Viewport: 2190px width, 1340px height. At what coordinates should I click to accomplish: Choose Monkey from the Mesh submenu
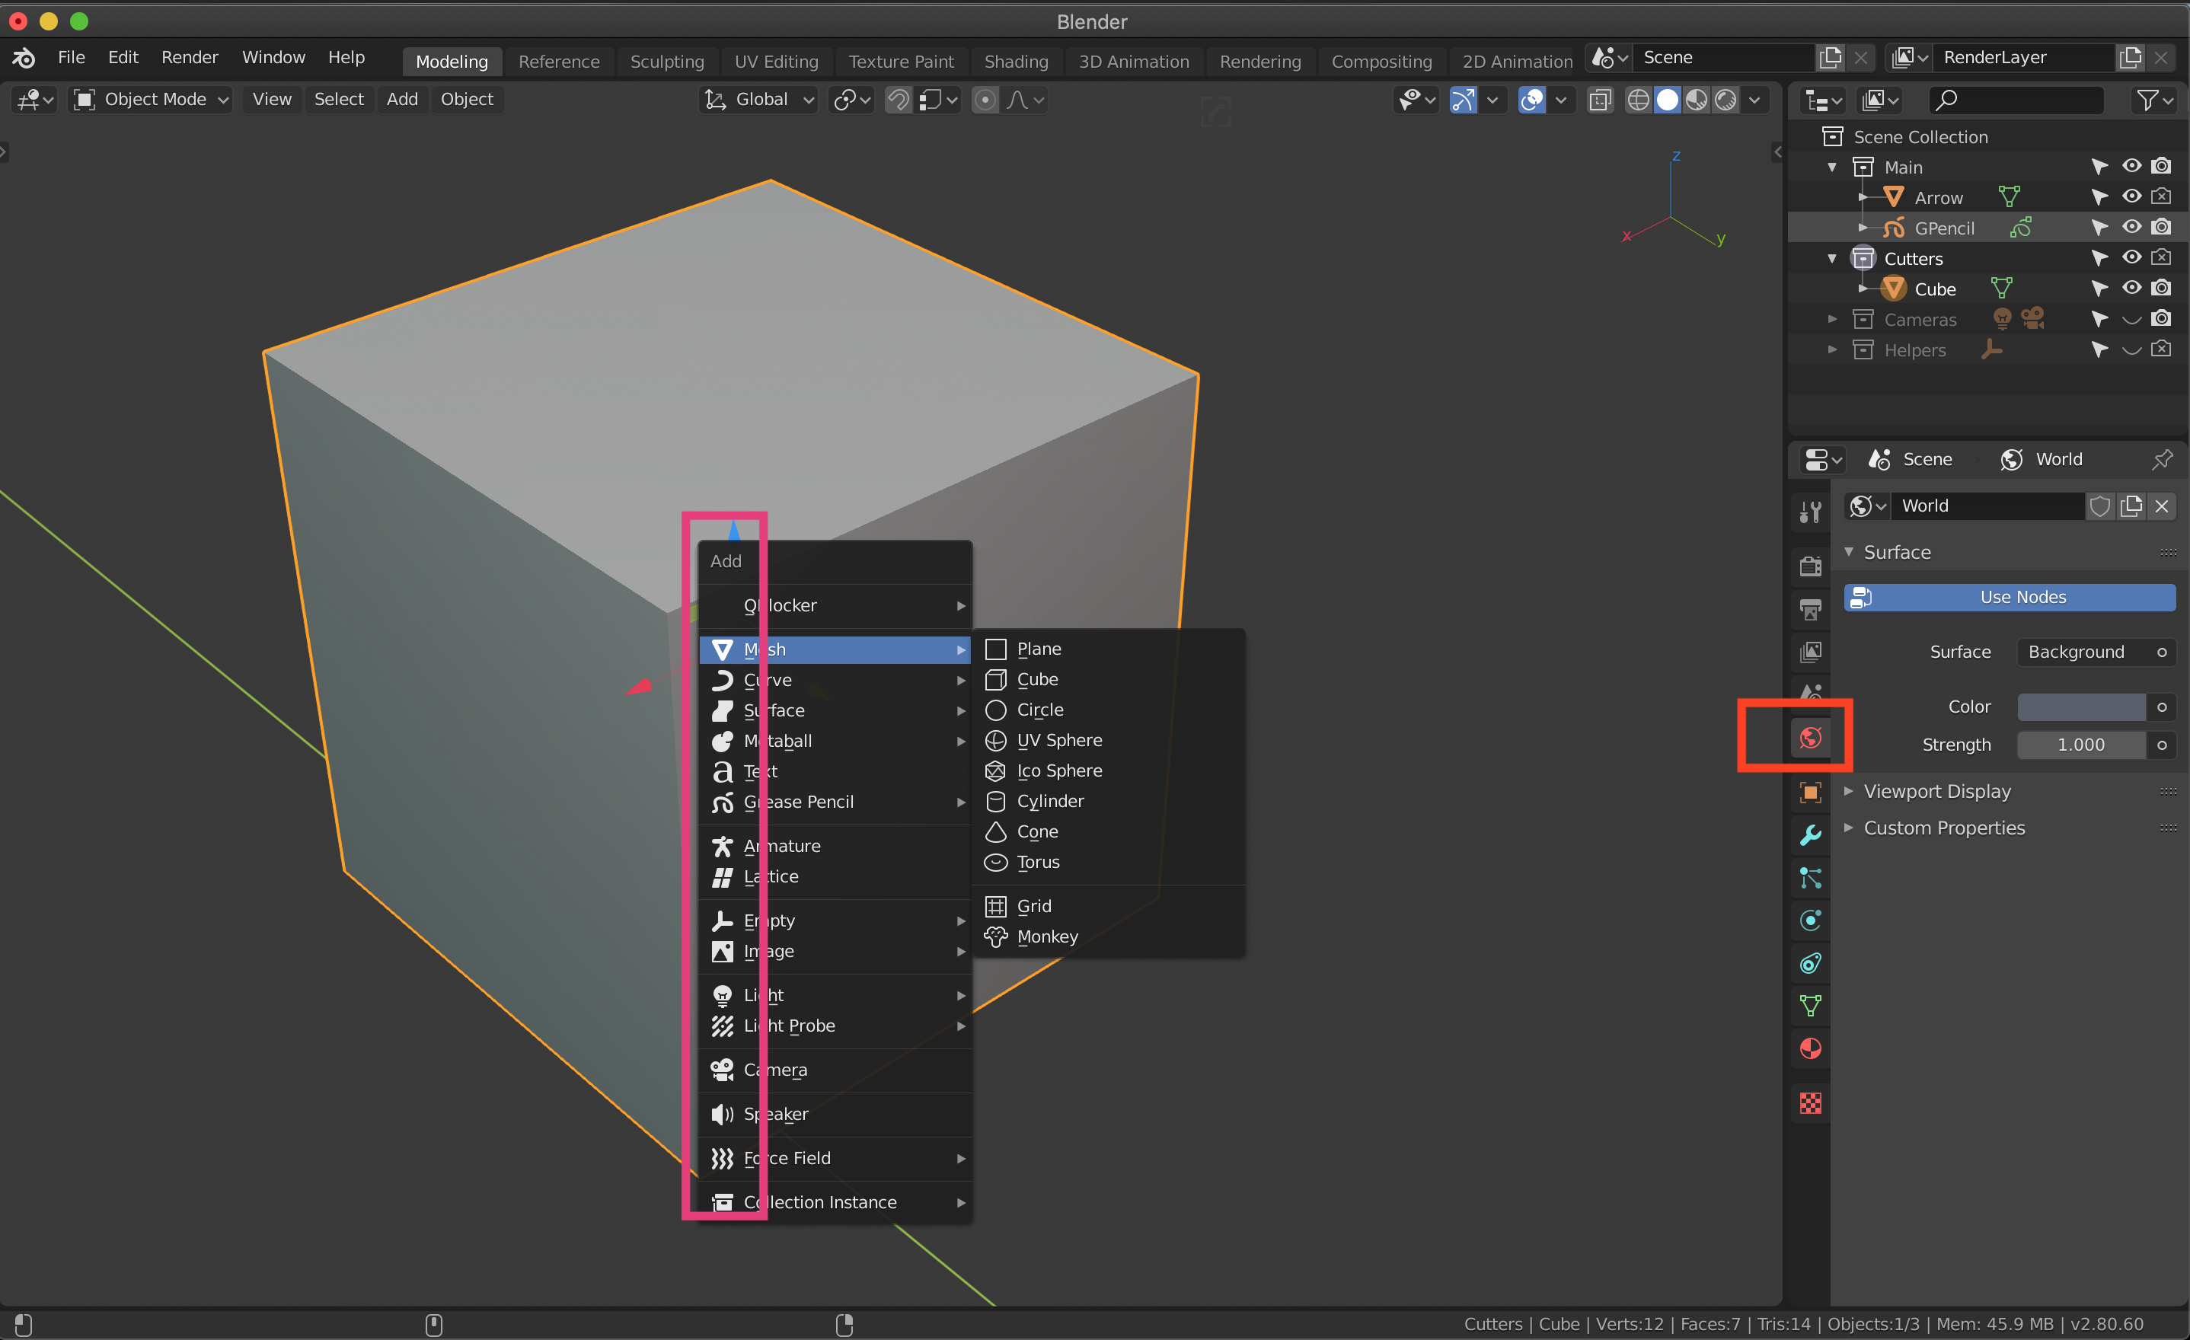point(1109,936)
